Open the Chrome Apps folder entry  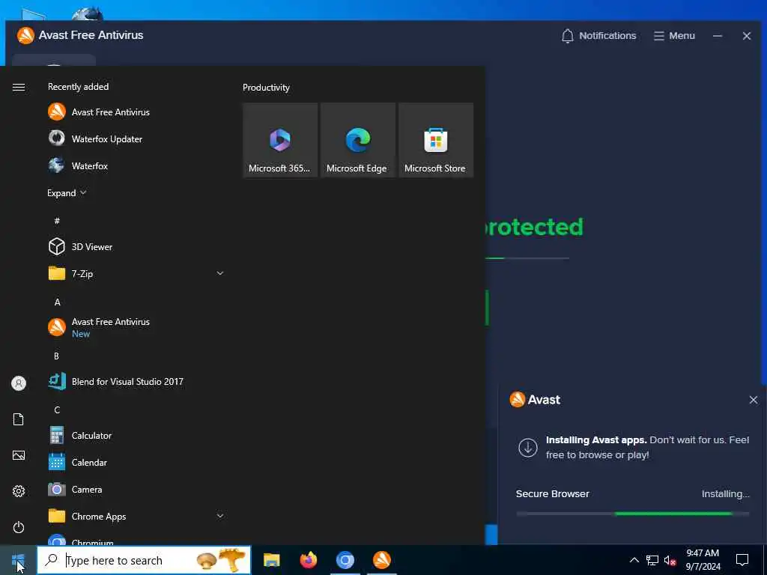point(135,516)
